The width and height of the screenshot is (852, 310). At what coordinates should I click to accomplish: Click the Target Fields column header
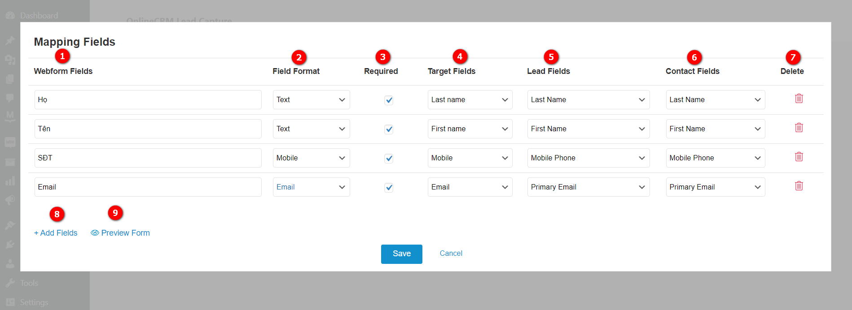(x=451, y=71)
